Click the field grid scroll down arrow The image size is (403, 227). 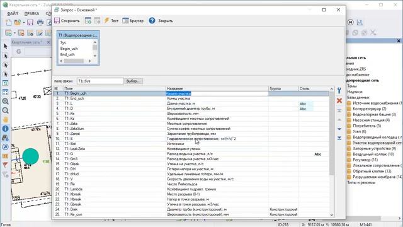coord(332,214)
